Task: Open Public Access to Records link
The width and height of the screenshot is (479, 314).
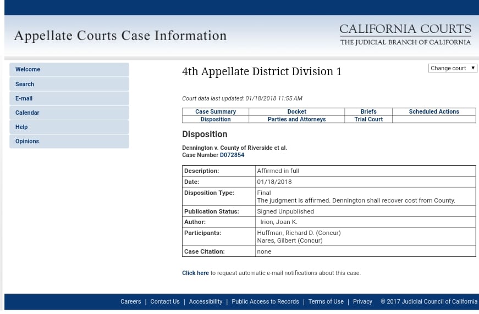Action: (265, 301)
